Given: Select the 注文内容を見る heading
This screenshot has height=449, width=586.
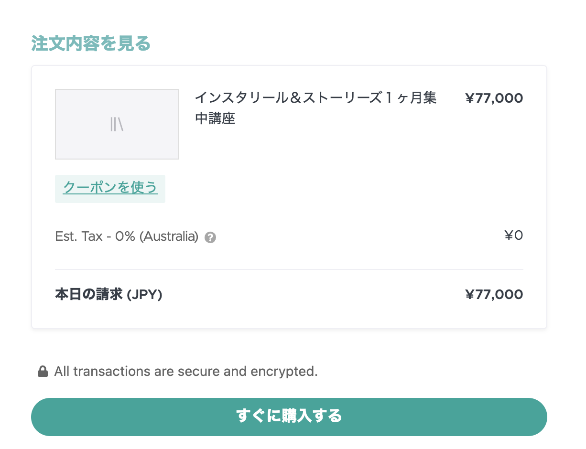Looking at the screenshot, I should click(91, 43).
